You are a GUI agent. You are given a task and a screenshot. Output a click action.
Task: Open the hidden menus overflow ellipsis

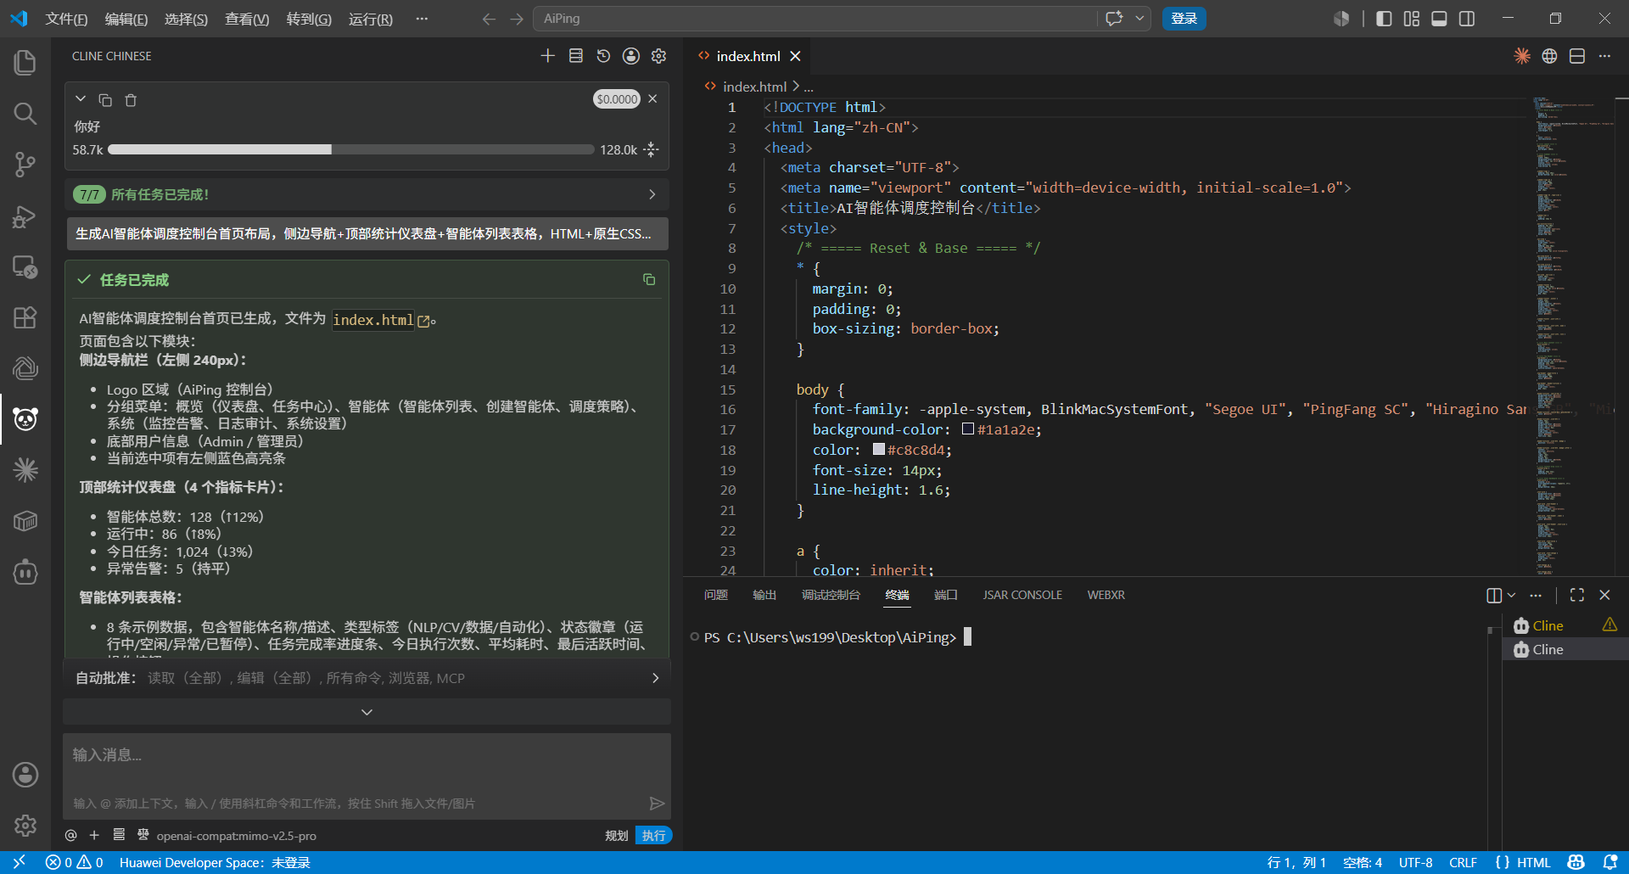(x=422, y=19)
